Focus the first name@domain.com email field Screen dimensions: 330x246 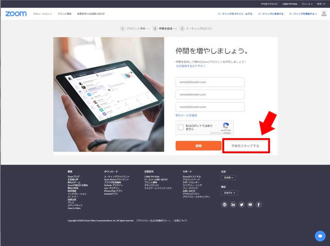pos(210,82)
